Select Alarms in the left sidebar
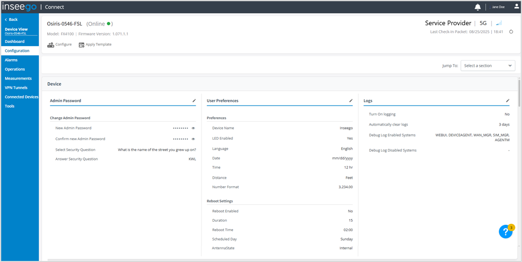This screenshot has height=262, width=522. 11,60
